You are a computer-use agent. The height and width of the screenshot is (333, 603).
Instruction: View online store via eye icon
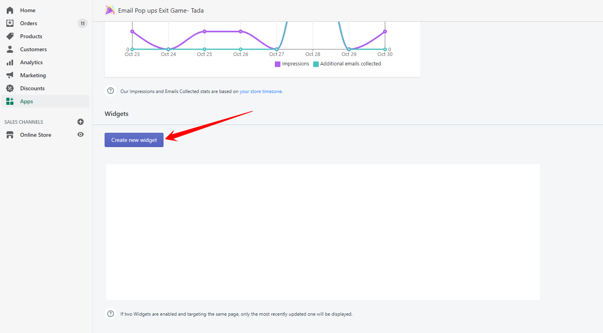[x=81, y=134]
